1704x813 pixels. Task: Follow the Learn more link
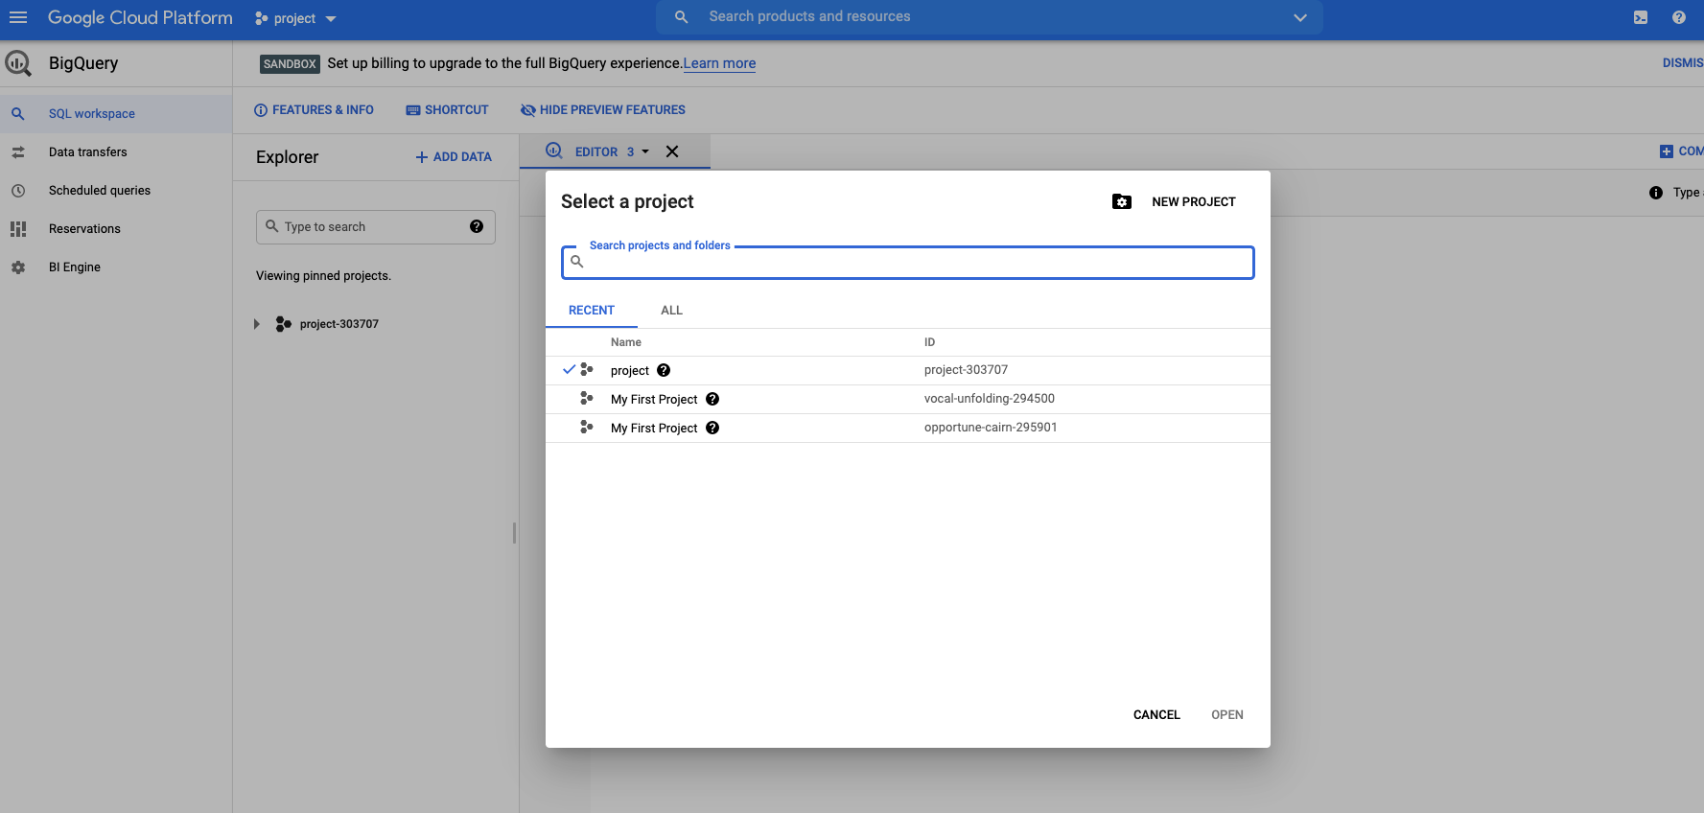point(719,63)
